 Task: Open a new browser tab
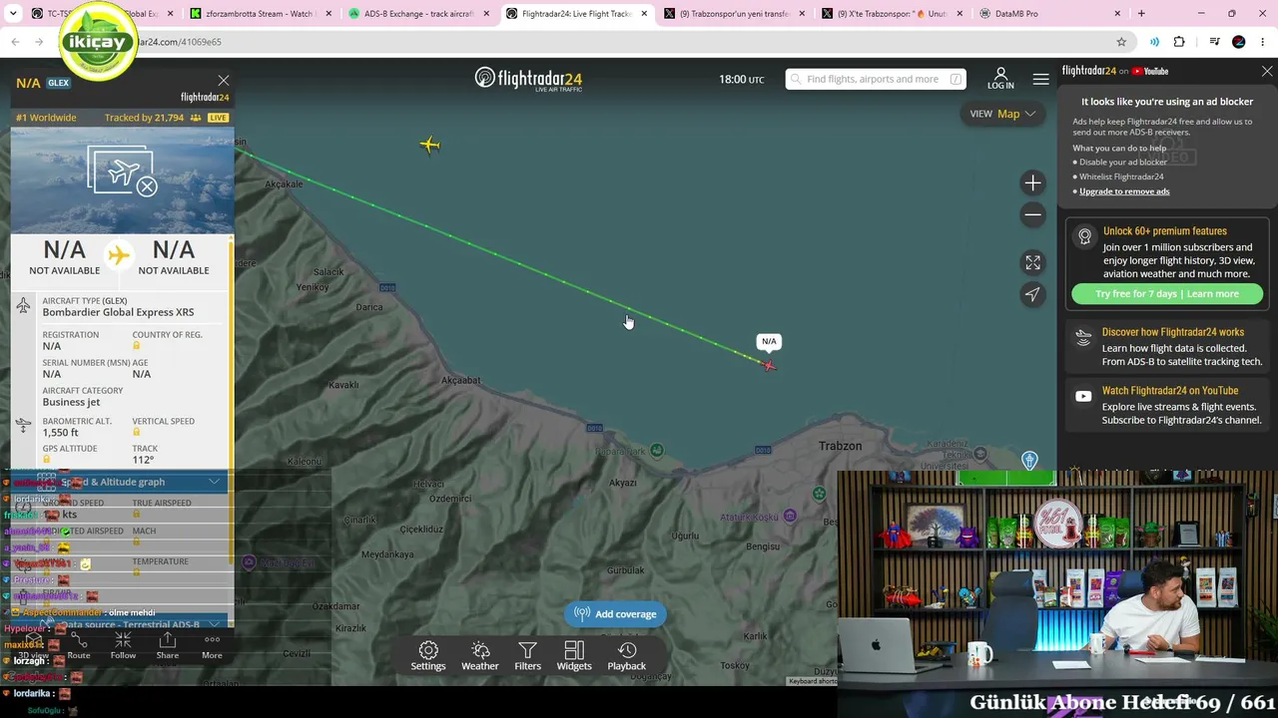[x=1141, y=14]
